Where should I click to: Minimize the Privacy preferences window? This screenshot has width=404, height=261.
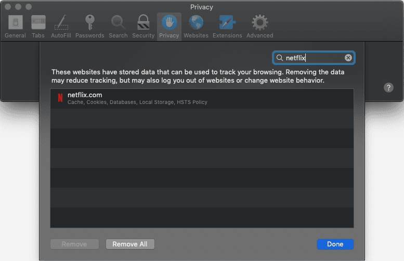18,7
